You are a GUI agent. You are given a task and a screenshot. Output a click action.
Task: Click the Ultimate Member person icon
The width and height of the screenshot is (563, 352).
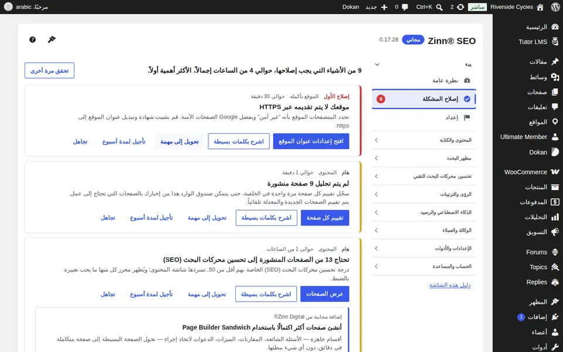point(555,137)
